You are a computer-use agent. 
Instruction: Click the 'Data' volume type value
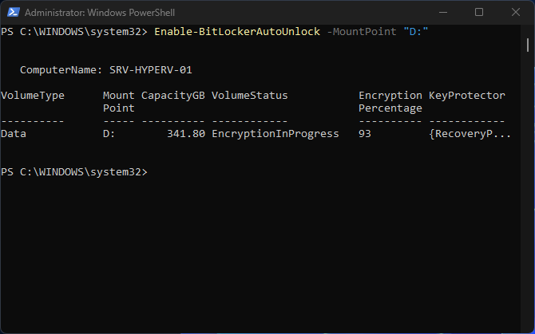14,134
